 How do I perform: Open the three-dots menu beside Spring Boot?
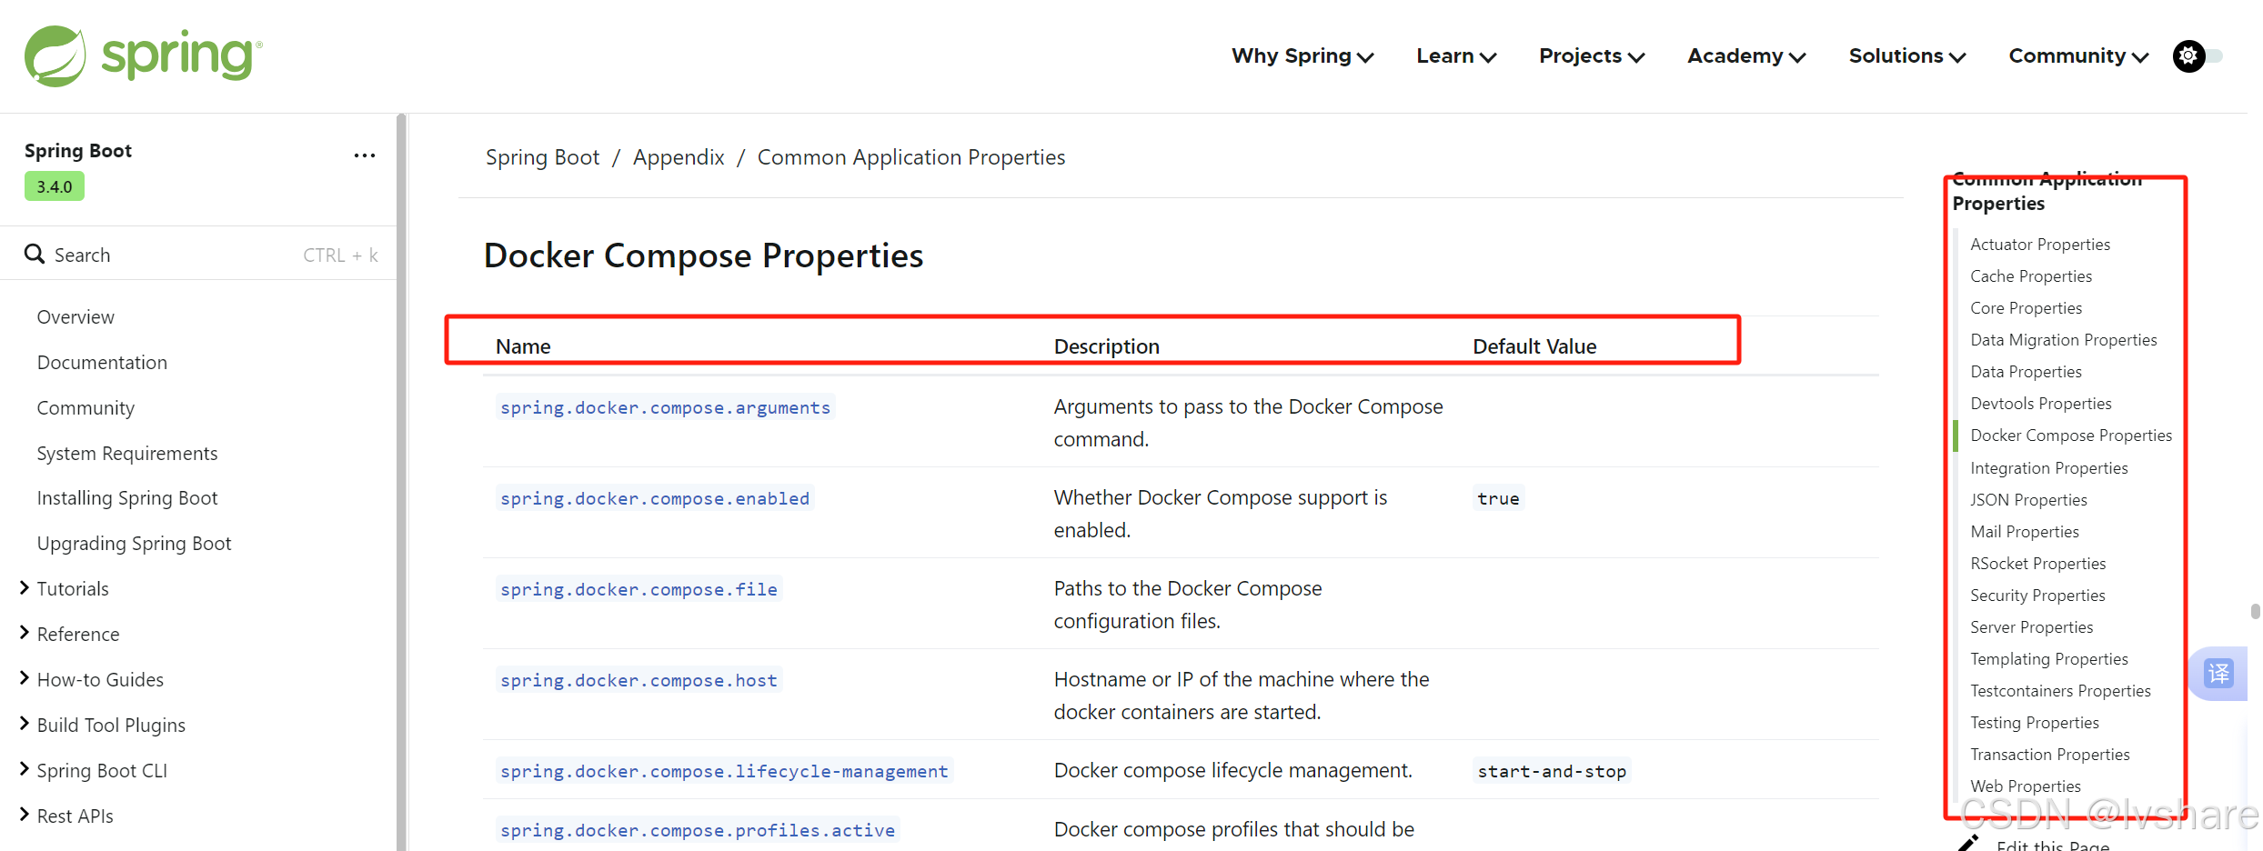click(x=365, y=155)
